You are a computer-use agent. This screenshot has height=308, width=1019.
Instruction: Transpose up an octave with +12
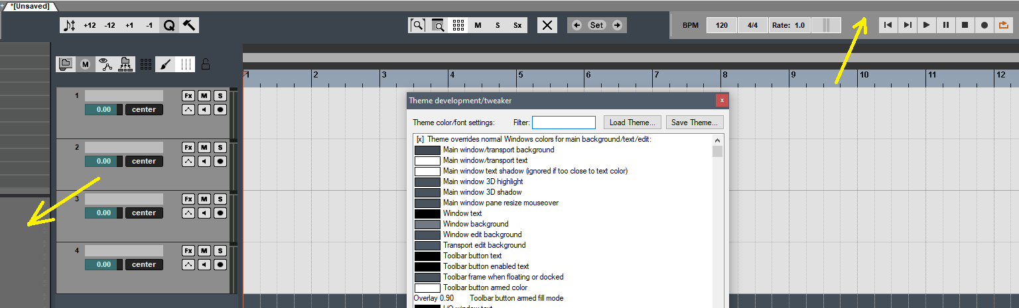(90, 25)
